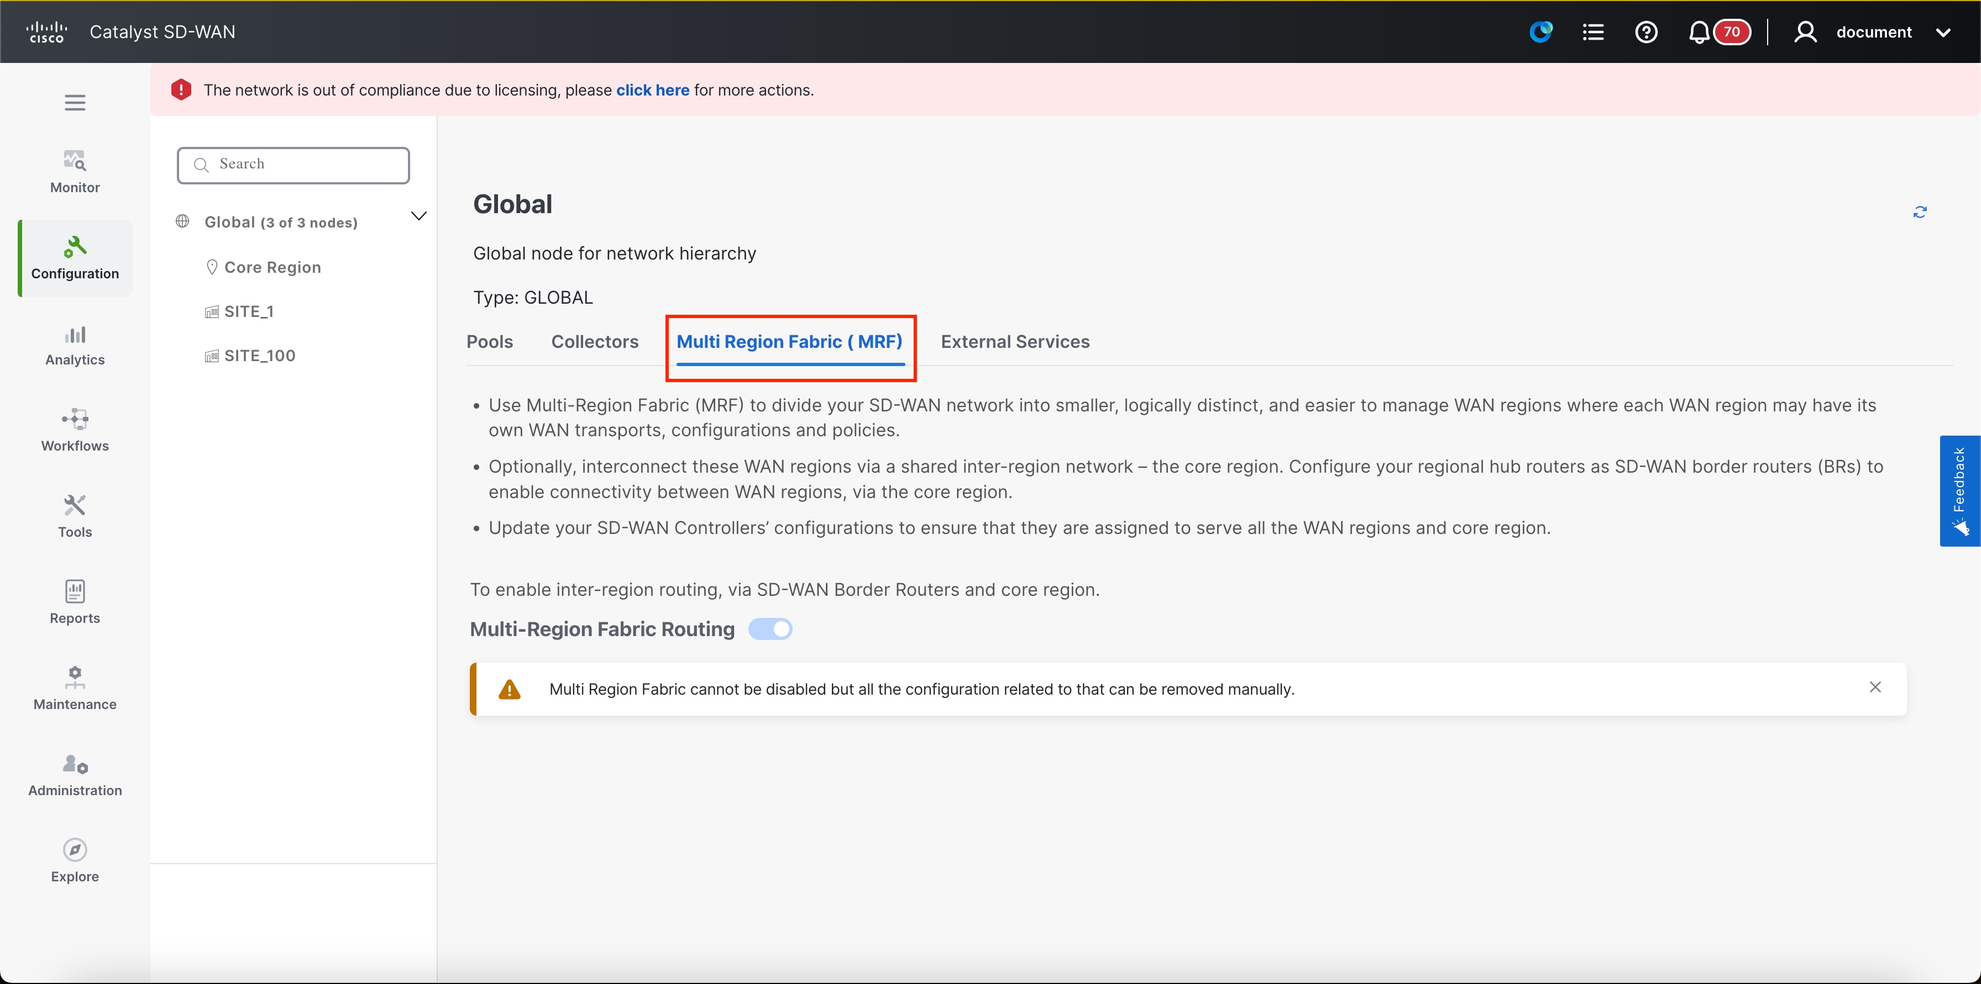Select Global (3 of 3 nodes) node
This screenshot has width=1981, height=984.
click(281, 222)
